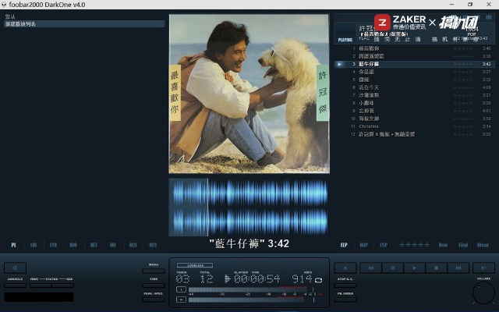Click the L channel indicator of the peak meter
499x312 pixels.
click(x=181, y=289)
